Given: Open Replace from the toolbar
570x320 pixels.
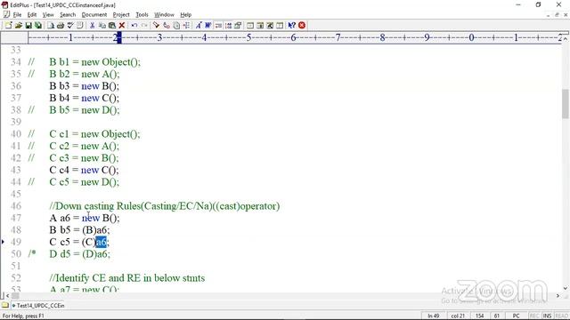Looking at the screenshot, I should click(167, 26).
